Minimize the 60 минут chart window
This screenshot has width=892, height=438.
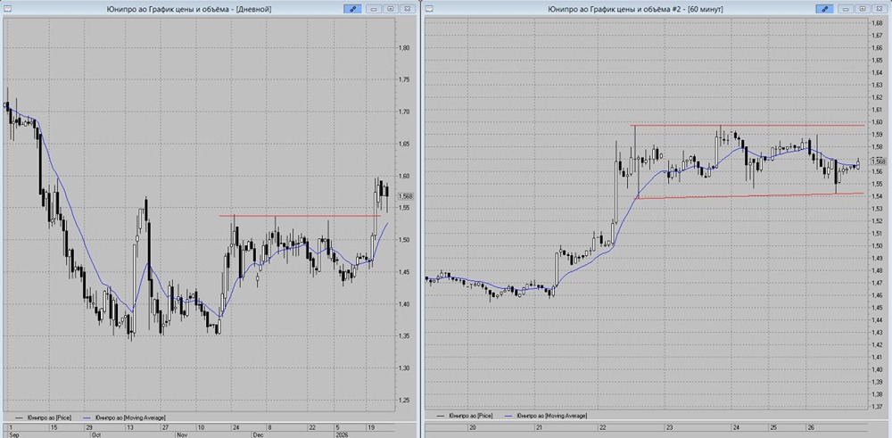[846, 9]
